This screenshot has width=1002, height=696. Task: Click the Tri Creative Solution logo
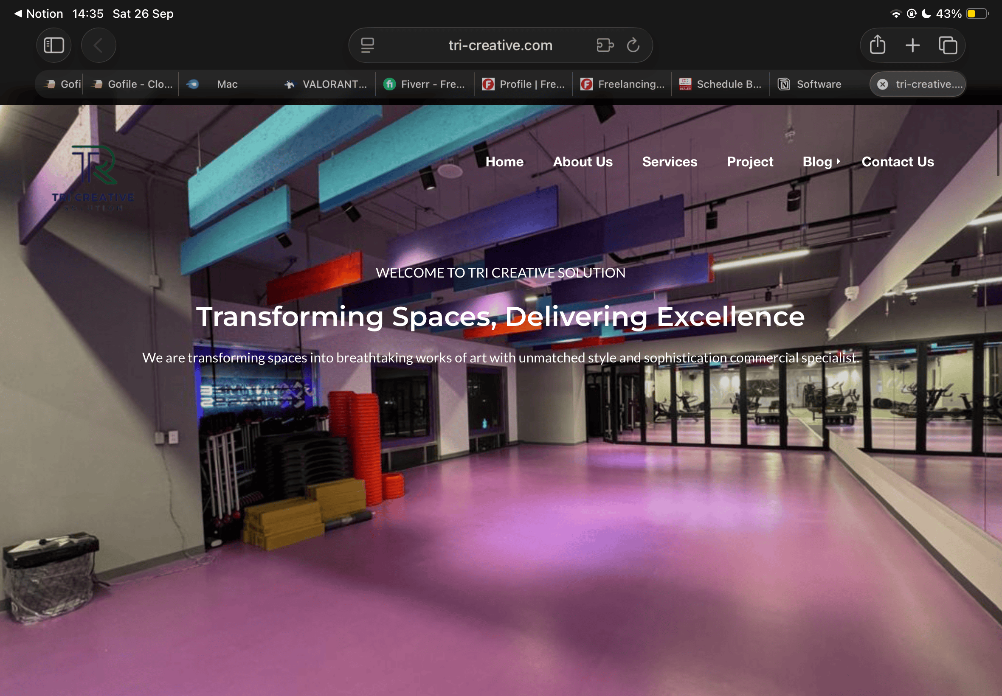pyautogui.click(x=93, y=178)
